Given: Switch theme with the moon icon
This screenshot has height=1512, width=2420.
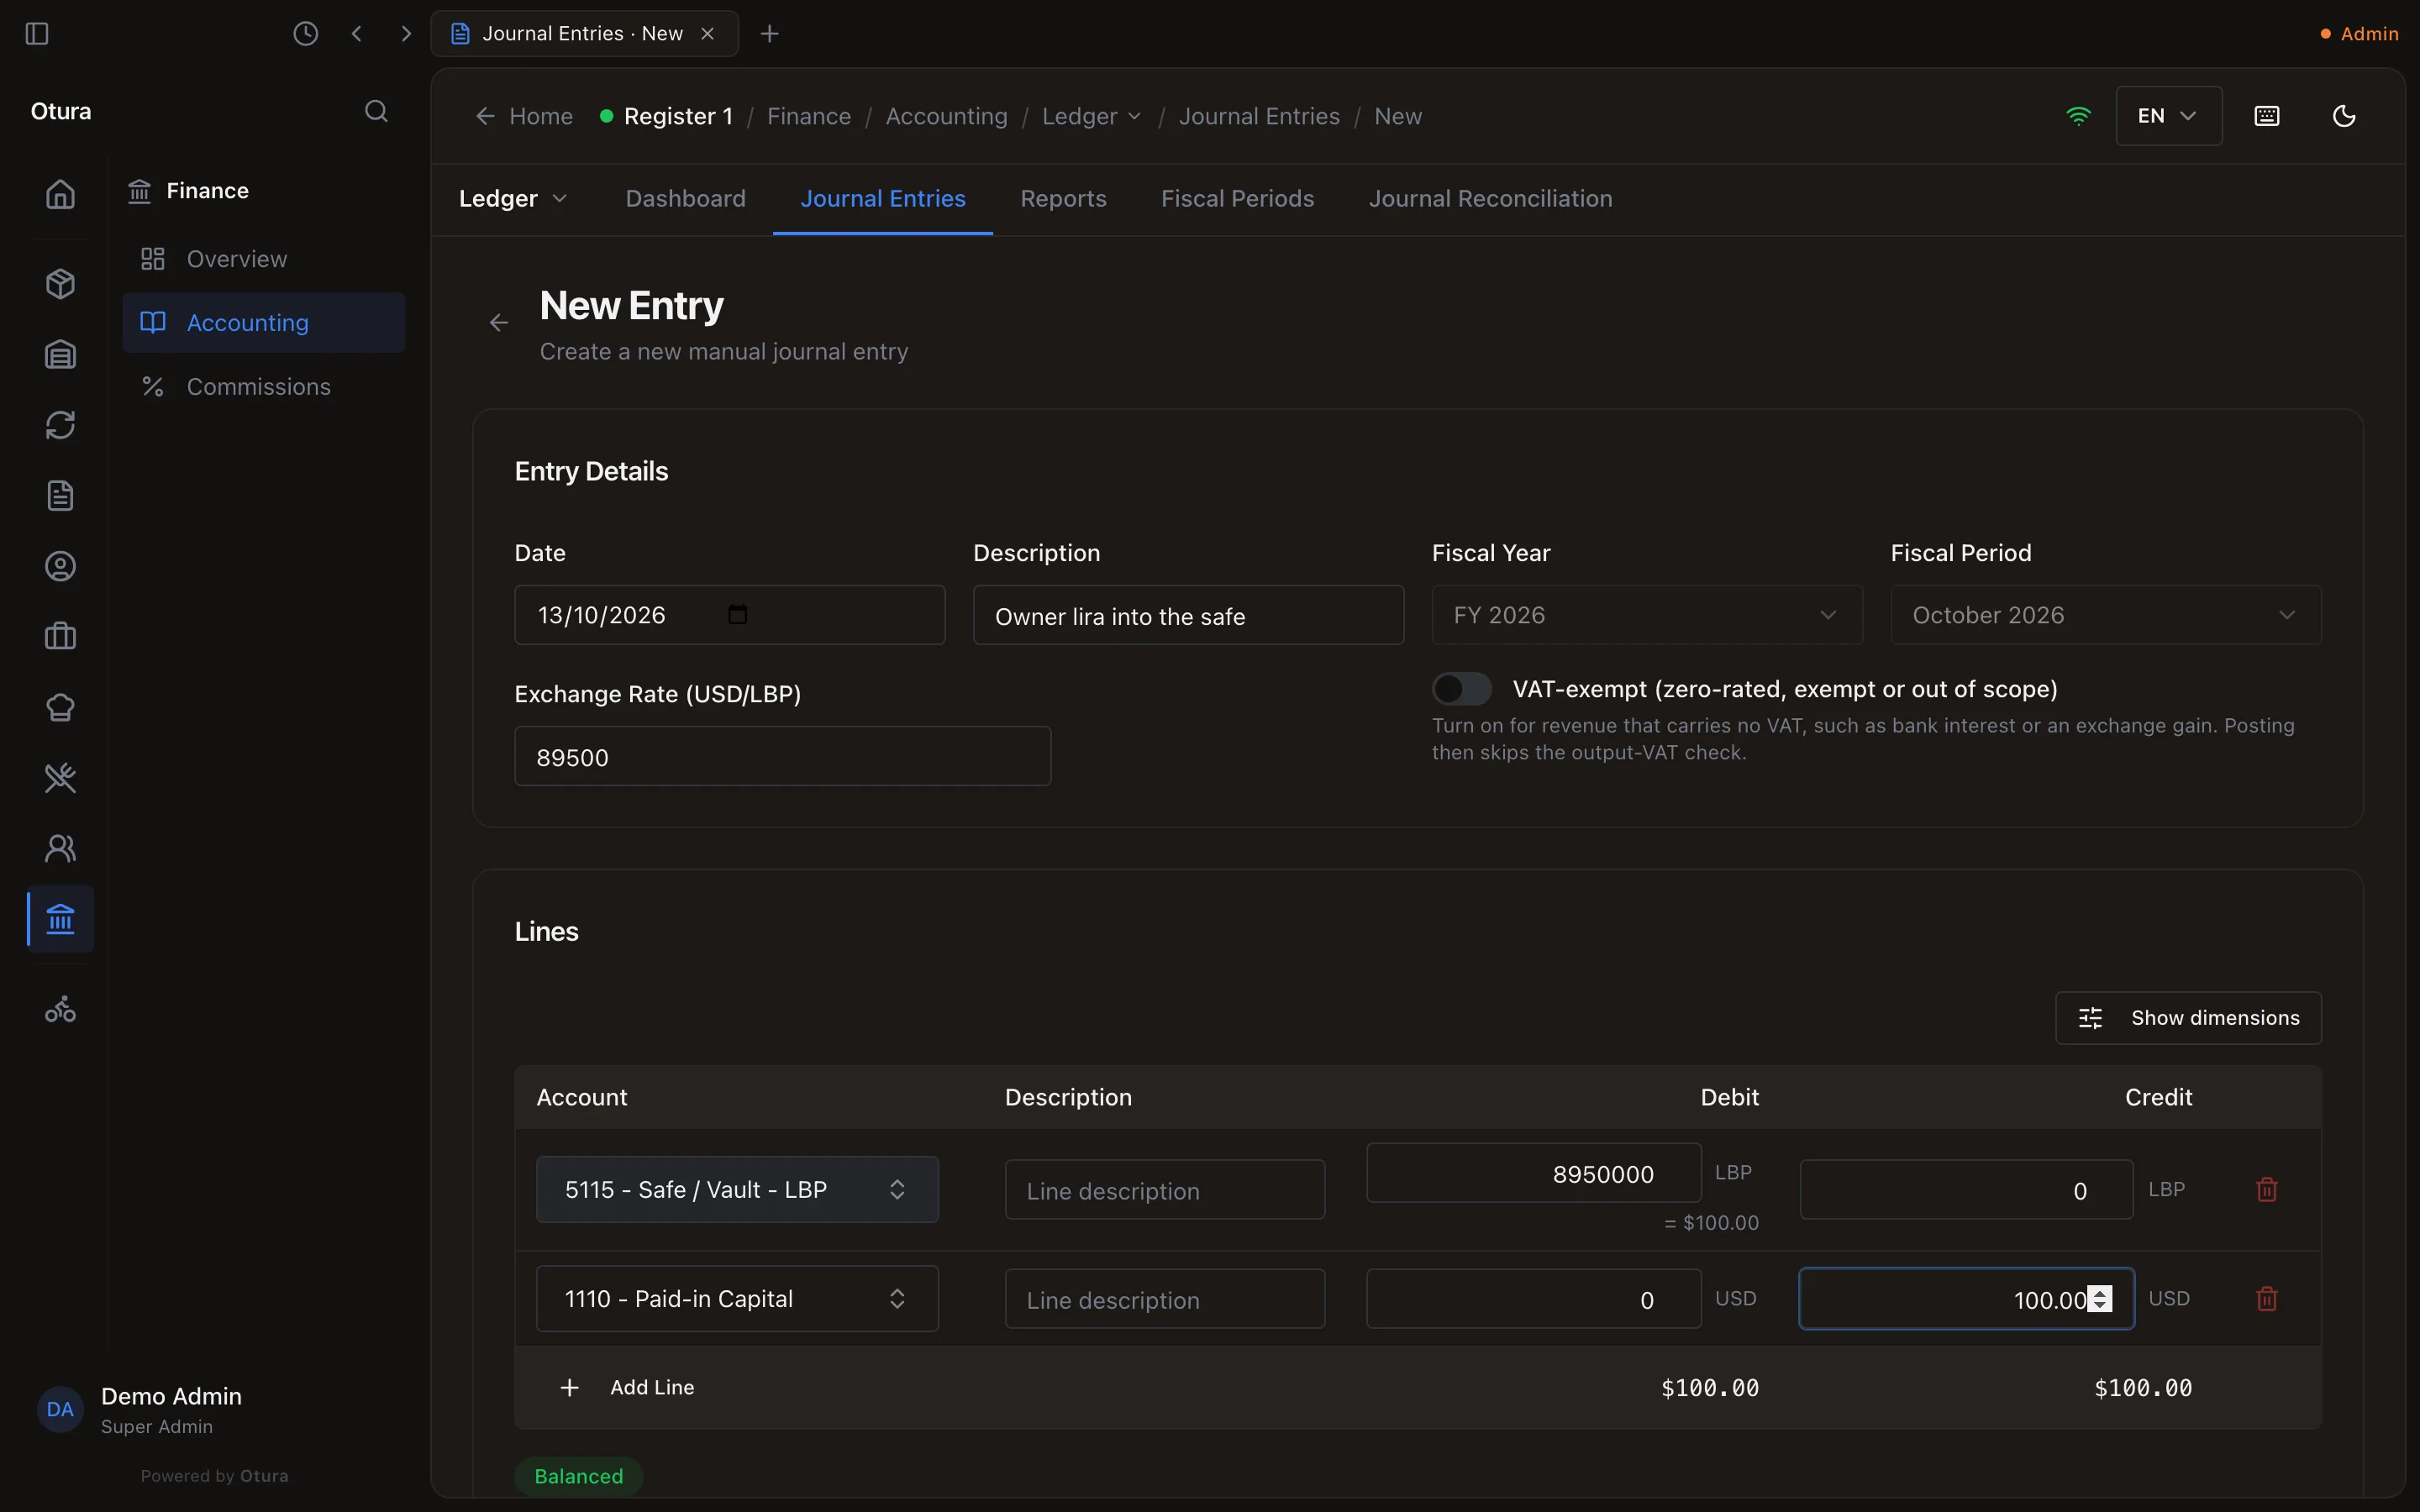Looking at the screenshot, I should tap(2344, 116).
